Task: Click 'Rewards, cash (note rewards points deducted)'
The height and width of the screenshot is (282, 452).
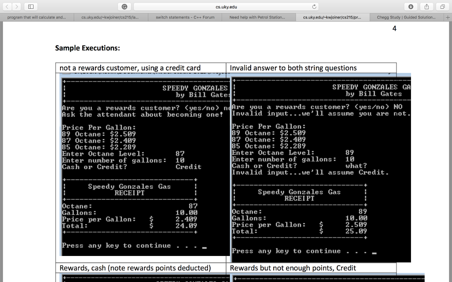Action: [x=135, y=268]
